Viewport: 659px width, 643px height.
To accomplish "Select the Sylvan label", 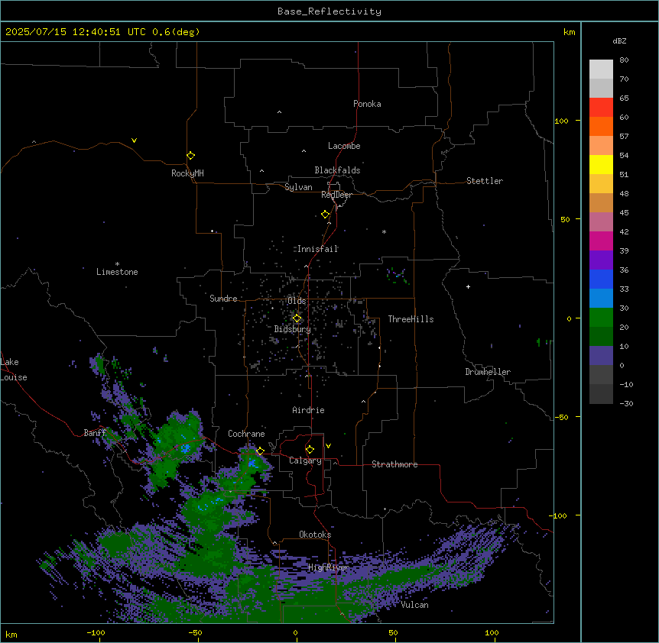I will coord(298,187).
